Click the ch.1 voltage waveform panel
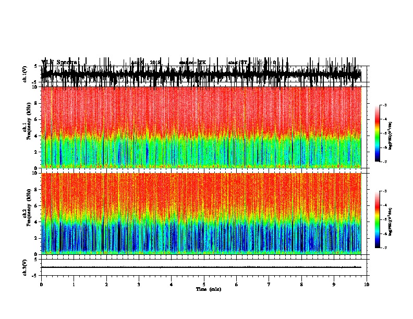This screenshot has height=319, width=413. click(x=204, y=75)
